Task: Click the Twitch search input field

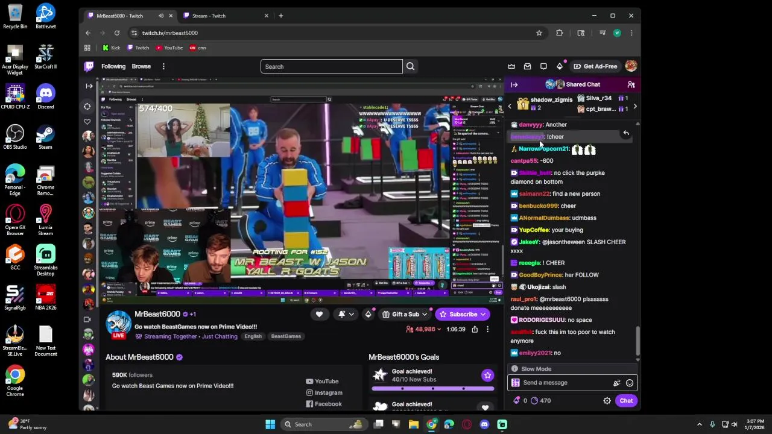Action: click(x=331, y=66)
